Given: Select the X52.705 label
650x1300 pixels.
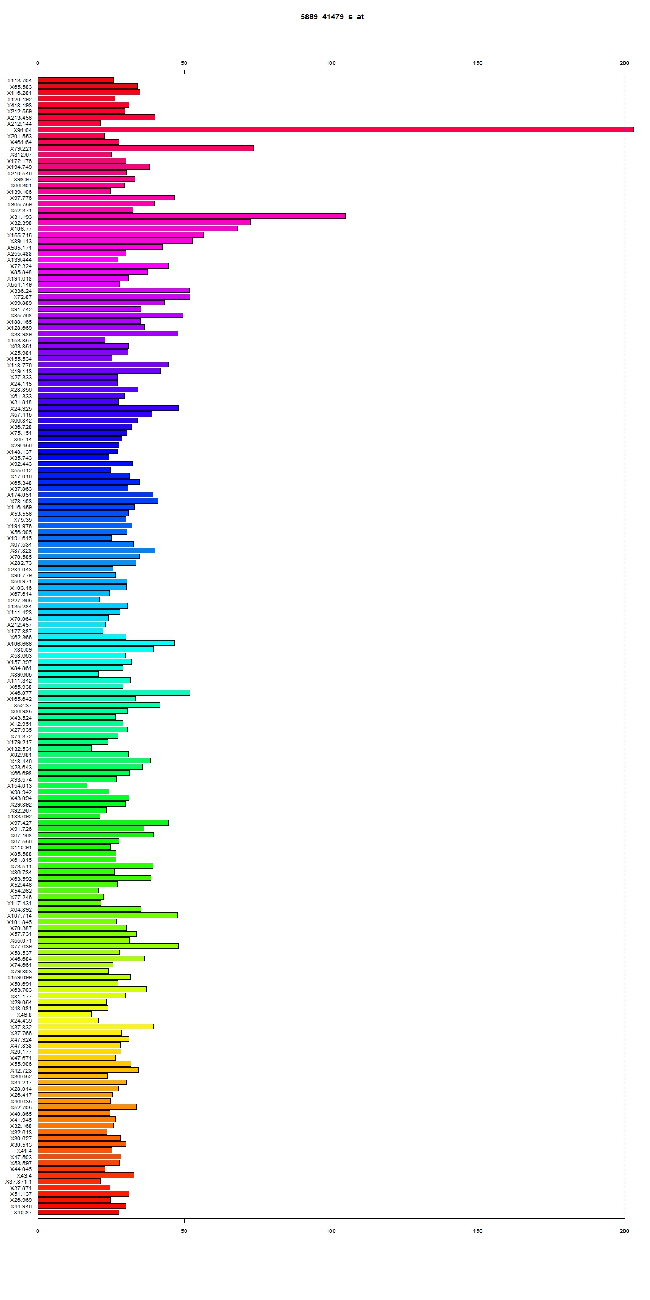Looking at the screenshot, I should click(x=21, y=1107).
